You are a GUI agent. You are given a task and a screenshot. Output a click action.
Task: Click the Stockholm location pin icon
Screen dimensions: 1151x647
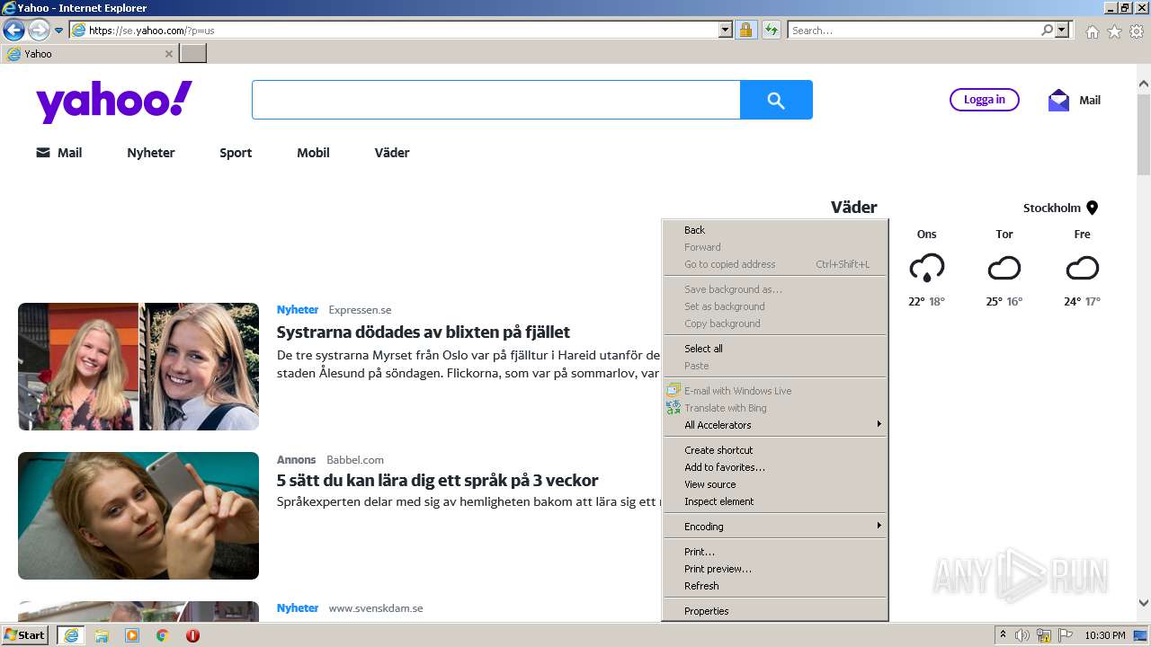pyautogui.click(x=1092, y=208)
